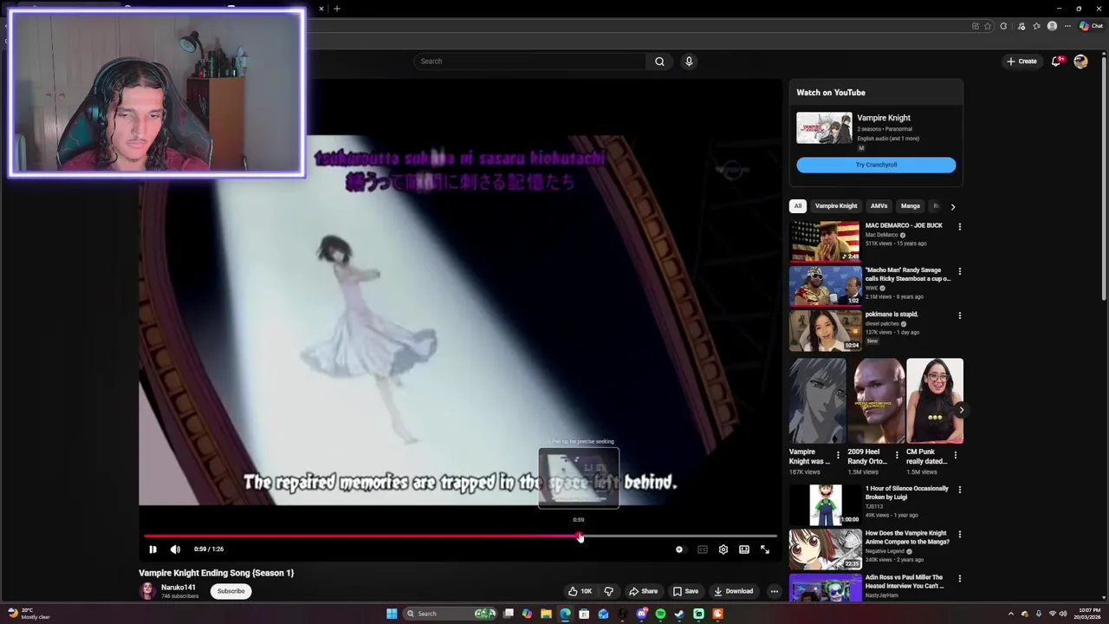Image resolution: width=1109 pixels, height=624 pixels.
Task: Open the player settings gear
Action: [723, 549]
